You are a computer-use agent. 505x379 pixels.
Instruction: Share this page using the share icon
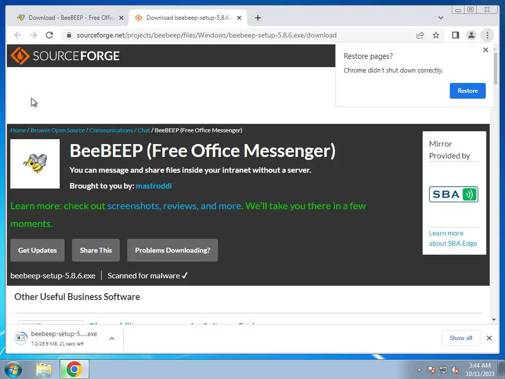pyautogui.click(x=420, y=35)
